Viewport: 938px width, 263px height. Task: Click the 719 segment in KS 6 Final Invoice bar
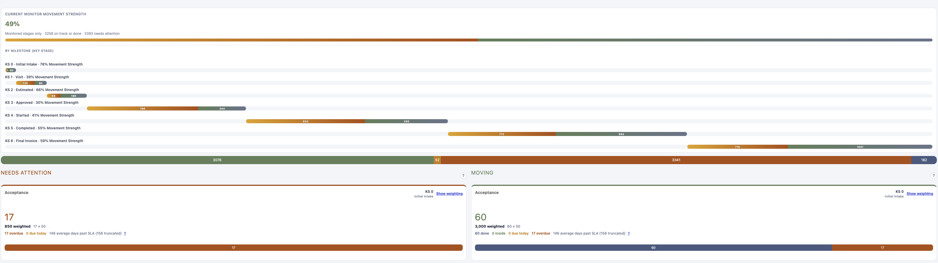(737, 147)
